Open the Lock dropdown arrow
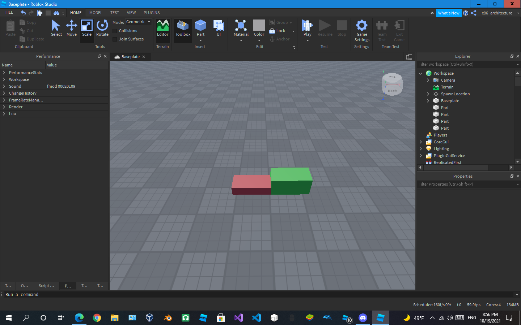521x325 pixels. click(x=293, y=31)
